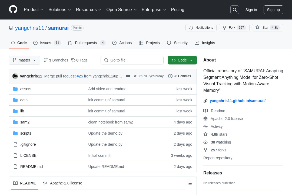
Task: Open the 'Add video and readme' commit message
Action: click(x=107, y=89)
